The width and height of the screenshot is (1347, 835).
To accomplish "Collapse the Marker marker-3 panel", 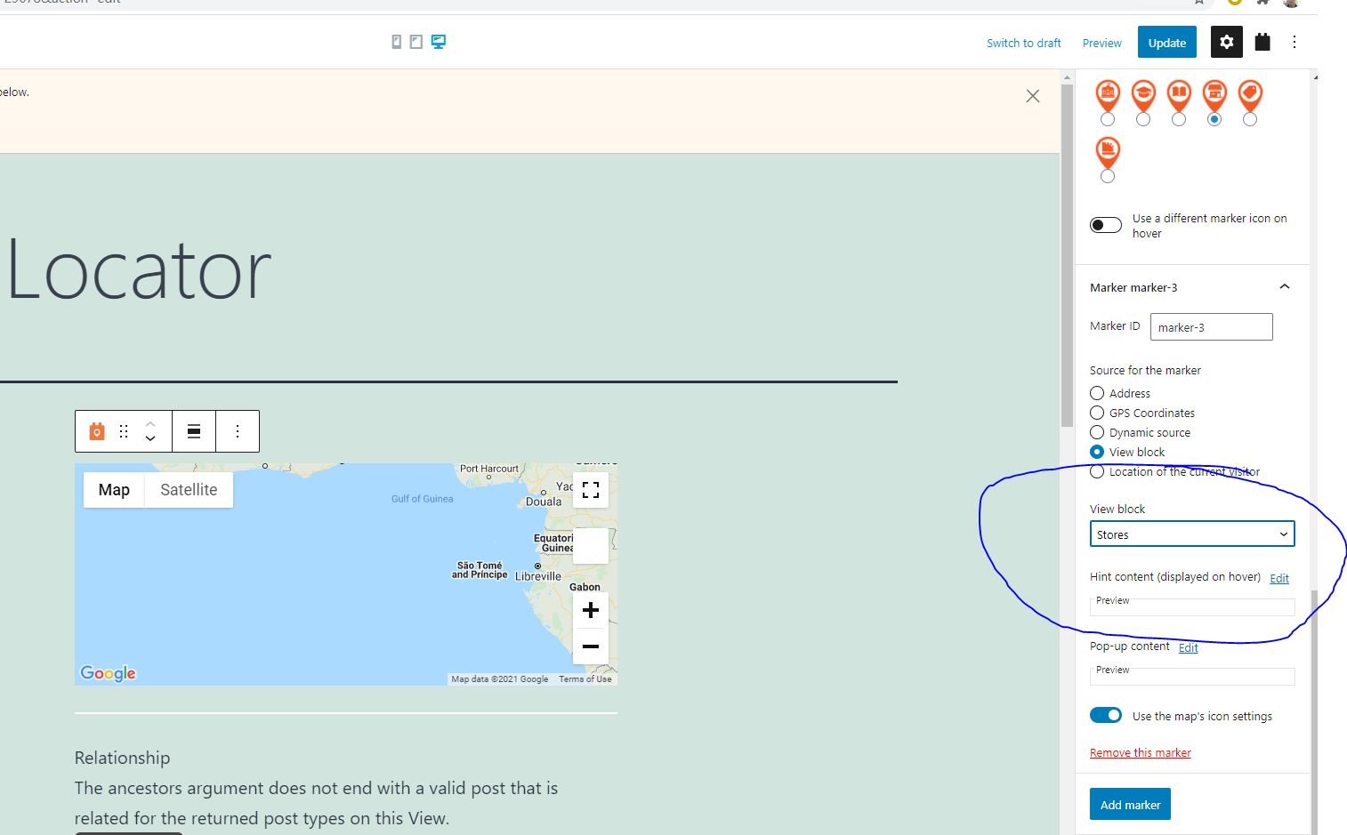I will point(1284,286).
